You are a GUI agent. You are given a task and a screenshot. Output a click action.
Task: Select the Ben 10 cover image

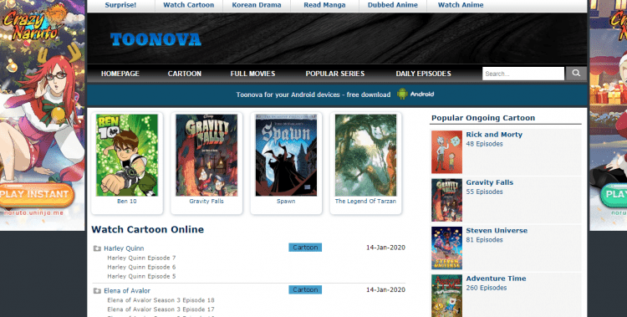click(x=127, y=156)
